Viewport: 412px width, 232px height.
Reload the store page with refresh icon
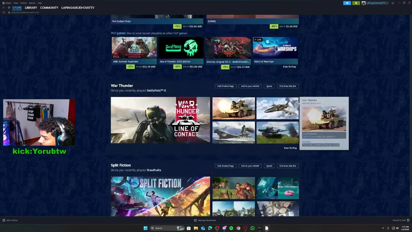[x=4, y=12]
